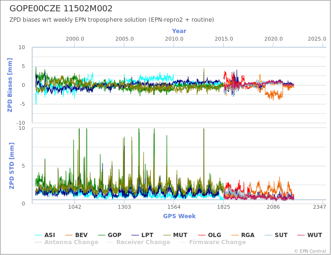Click the chart title GOPE00CZE 11502M002
331x255 pixels.
point(61,8)
